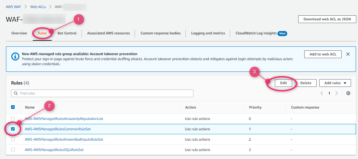The width and height of the screenshot is (358, 159).
Task: Dismiss the account takeover prevention banner
Action: [348, 54]
